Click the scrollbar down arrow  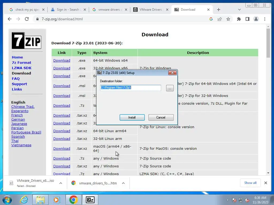[268, 173]
